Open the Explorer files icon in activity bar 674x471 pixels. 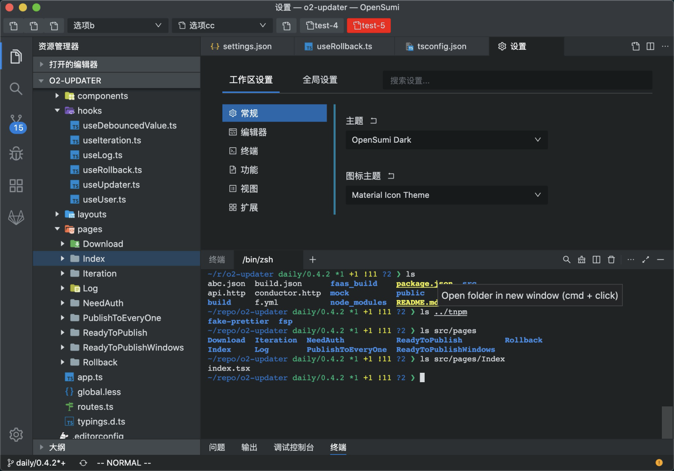coord(16,57)
